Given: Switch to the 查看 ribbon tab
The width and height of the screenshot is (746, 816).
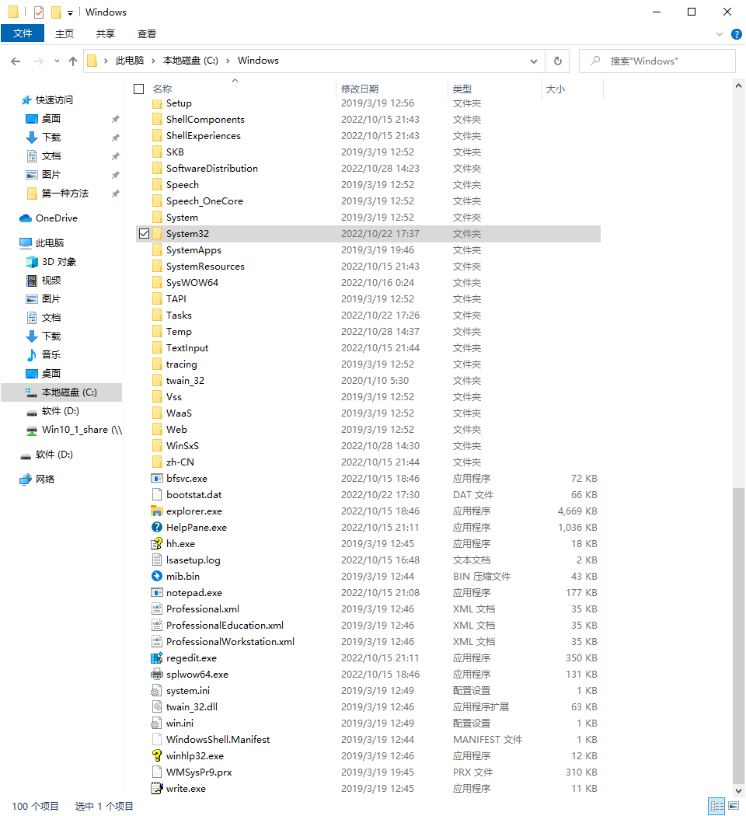Looking at the screenshot, I should point(147,34).
